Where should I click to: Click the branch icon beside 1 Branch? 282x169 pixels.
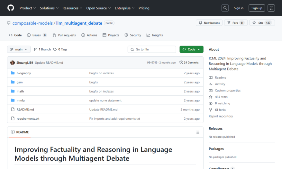click(x=35, y=49)
